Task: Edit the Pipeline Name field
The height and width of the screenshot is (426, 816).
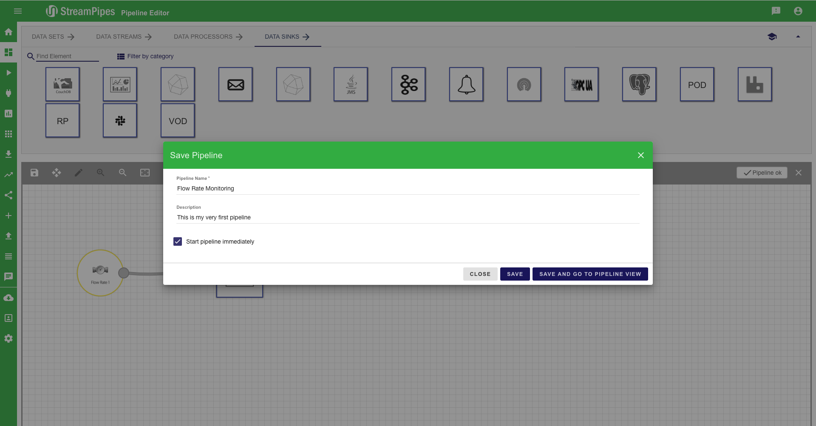Action: pyautogui.click(x=407, y=188)
